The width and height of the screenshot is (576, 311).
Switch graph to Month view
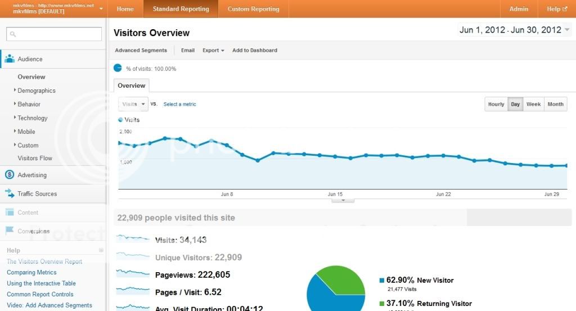[555, 104]
